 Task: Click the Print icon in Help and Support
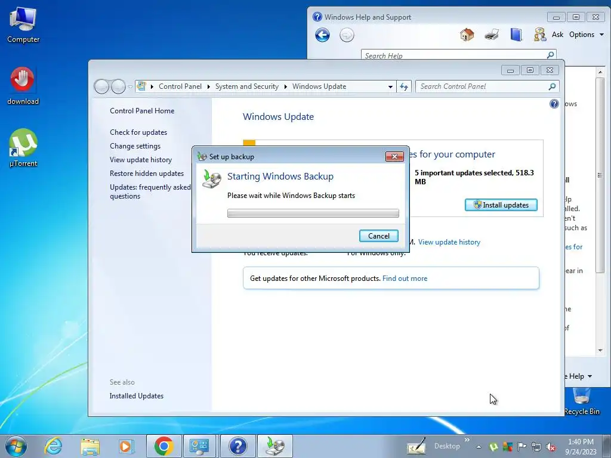point(492,35)
